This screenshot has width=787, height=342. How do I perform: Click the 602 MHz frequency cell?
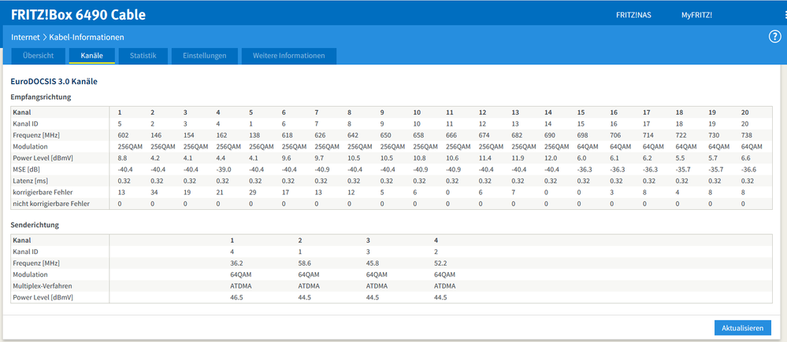coord(124,135)
